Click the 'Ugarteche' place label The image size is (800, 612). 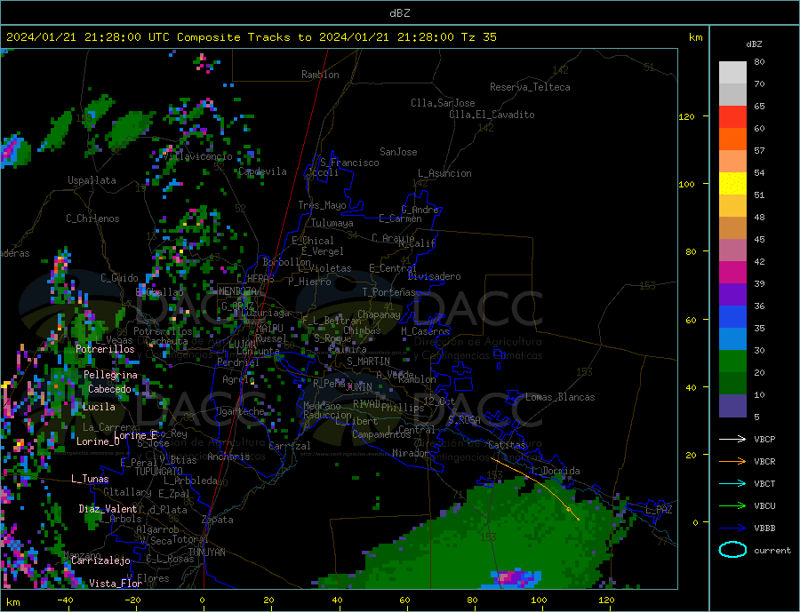click(x=240, y=411)
